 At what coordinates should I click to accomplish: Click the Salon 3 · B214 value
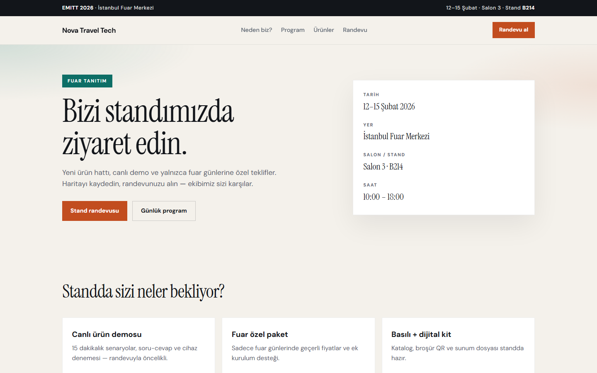383,167
